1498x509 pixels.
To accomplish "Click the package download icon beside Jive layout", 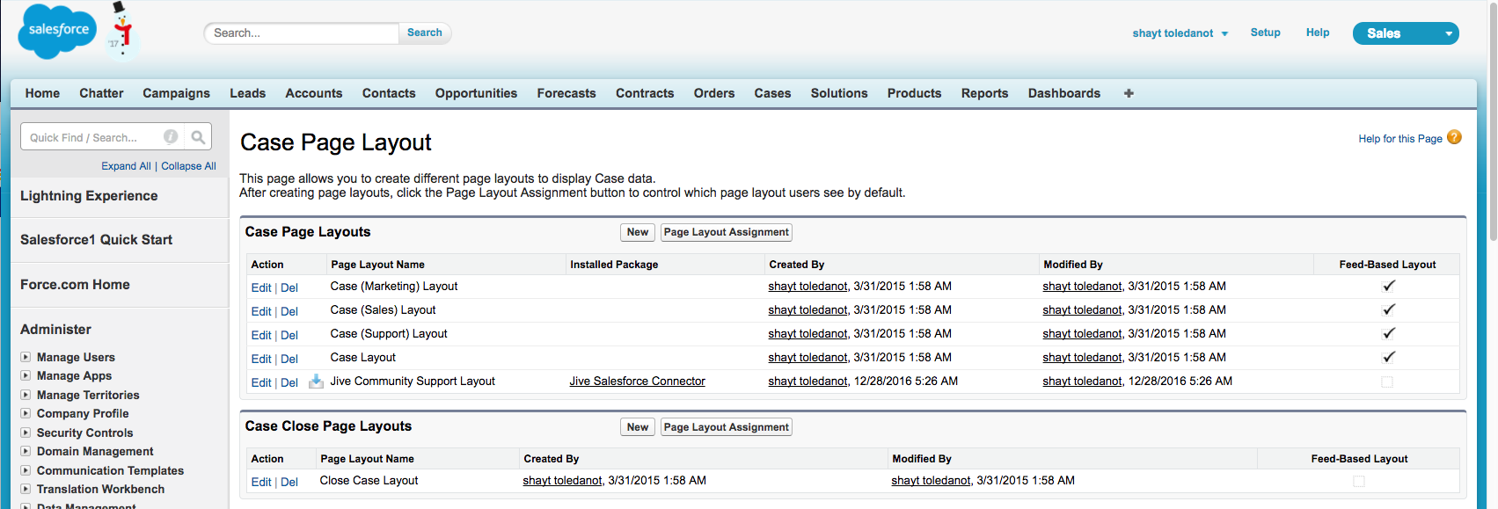I will coord(316,382).
